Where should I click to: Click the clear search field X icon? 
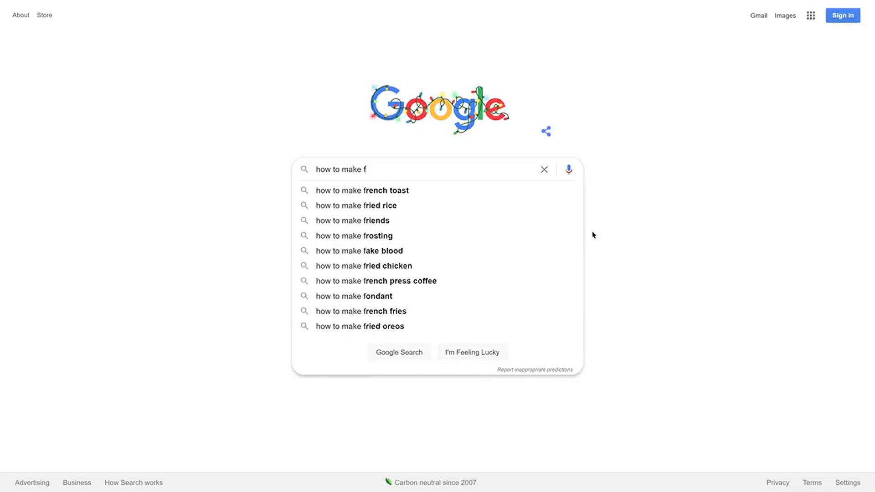coord(544,169)
